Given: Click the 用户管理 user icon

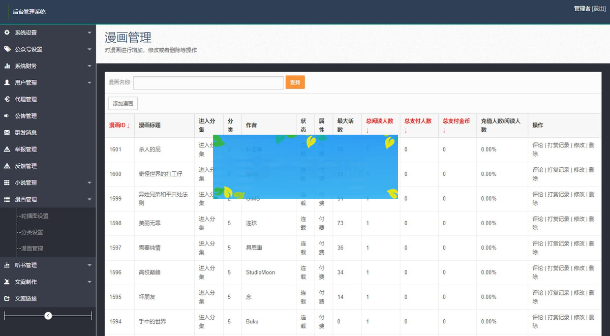Looking at the screenshot, I should [x=7, y=82].
